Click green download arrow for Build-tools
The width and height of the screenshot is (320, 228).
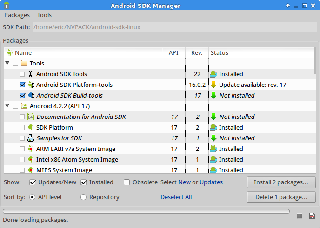pyautogui.click(x=213, y=95)
